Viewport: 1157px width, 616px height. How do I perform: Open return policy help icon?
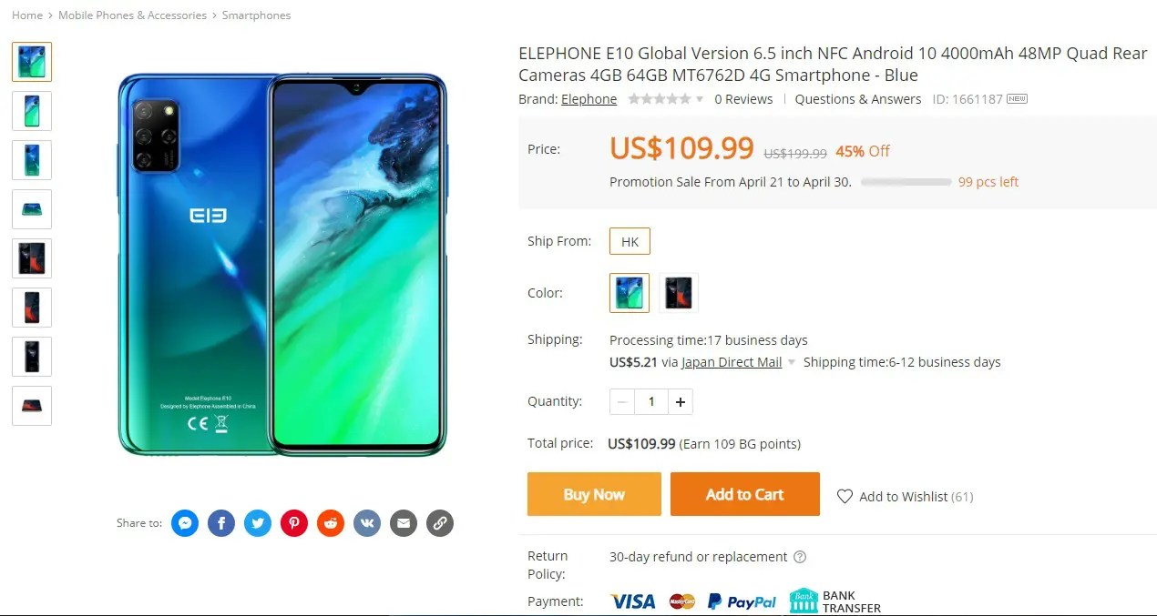click(800, 557)
